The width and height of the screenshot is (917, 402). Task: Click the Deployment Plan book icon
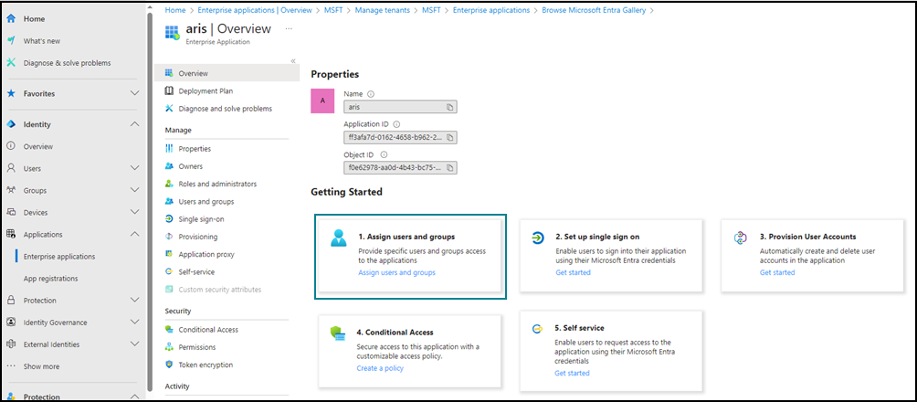click(x=169, y=90)
